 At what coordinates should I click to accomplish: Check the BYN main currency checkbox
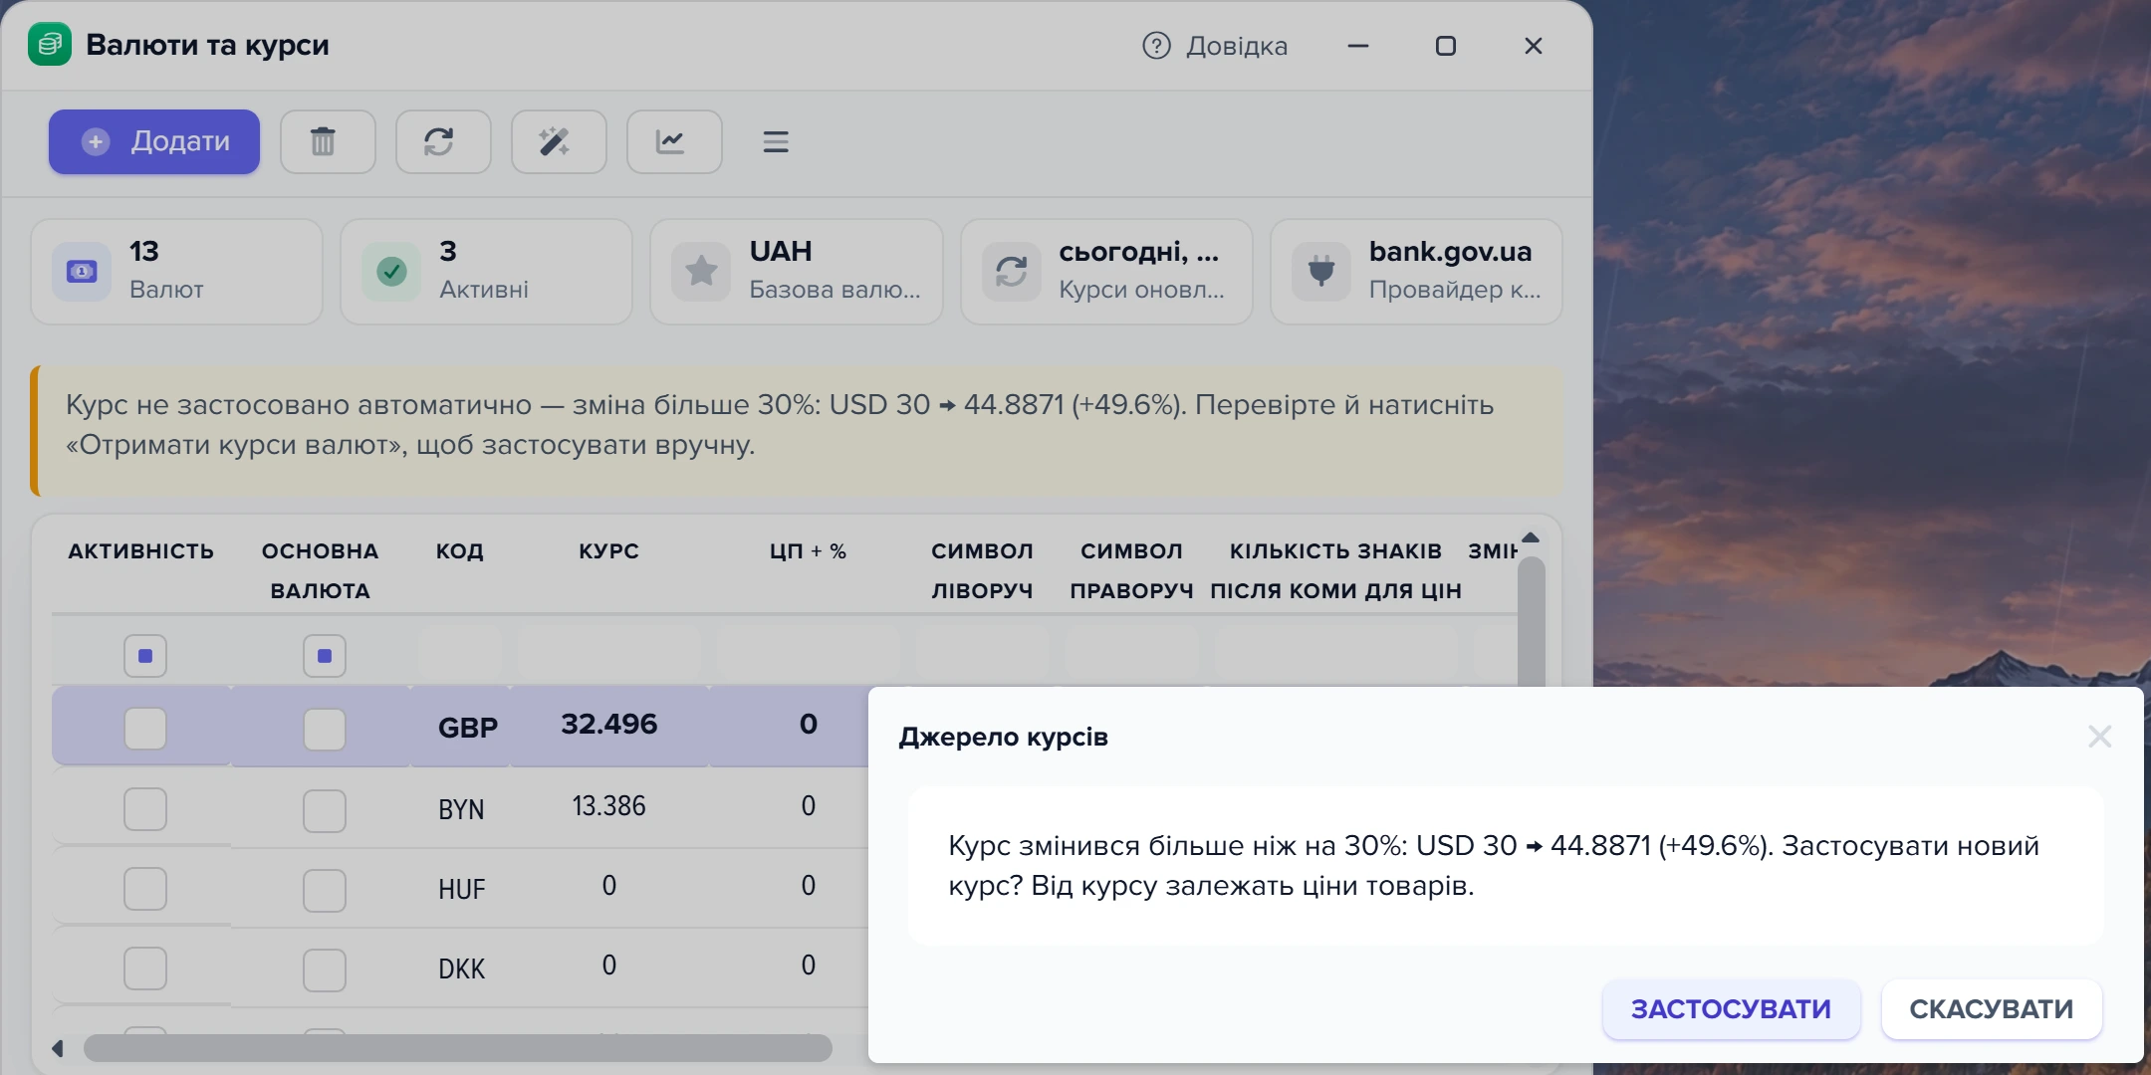coord(325,810)
